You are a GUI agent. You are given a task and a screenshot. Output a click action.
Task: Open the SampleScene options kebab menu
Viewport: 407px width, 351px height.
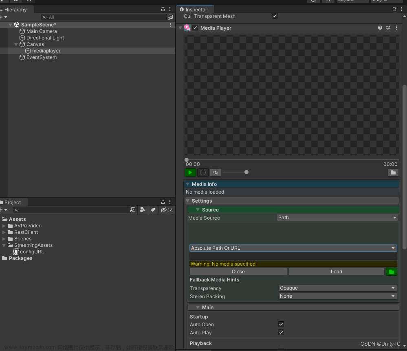170,25
